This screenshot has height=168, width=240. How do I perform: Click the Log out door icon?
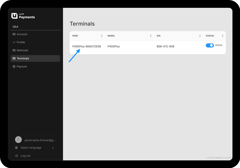pyautogui.click(x=16, y=156)
